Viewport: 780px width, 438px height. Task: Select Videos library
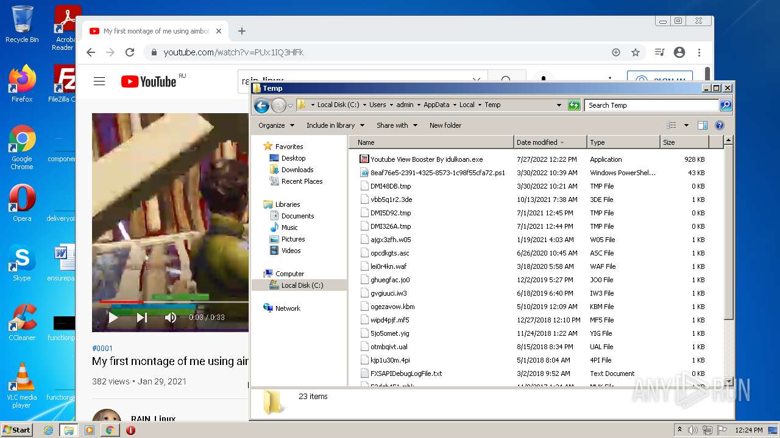coord(291,251)
